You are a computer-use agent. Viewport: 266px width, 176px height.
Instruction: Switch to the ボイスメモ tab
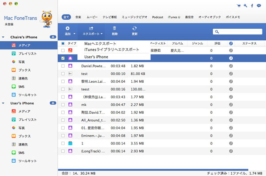pos(233,17)
